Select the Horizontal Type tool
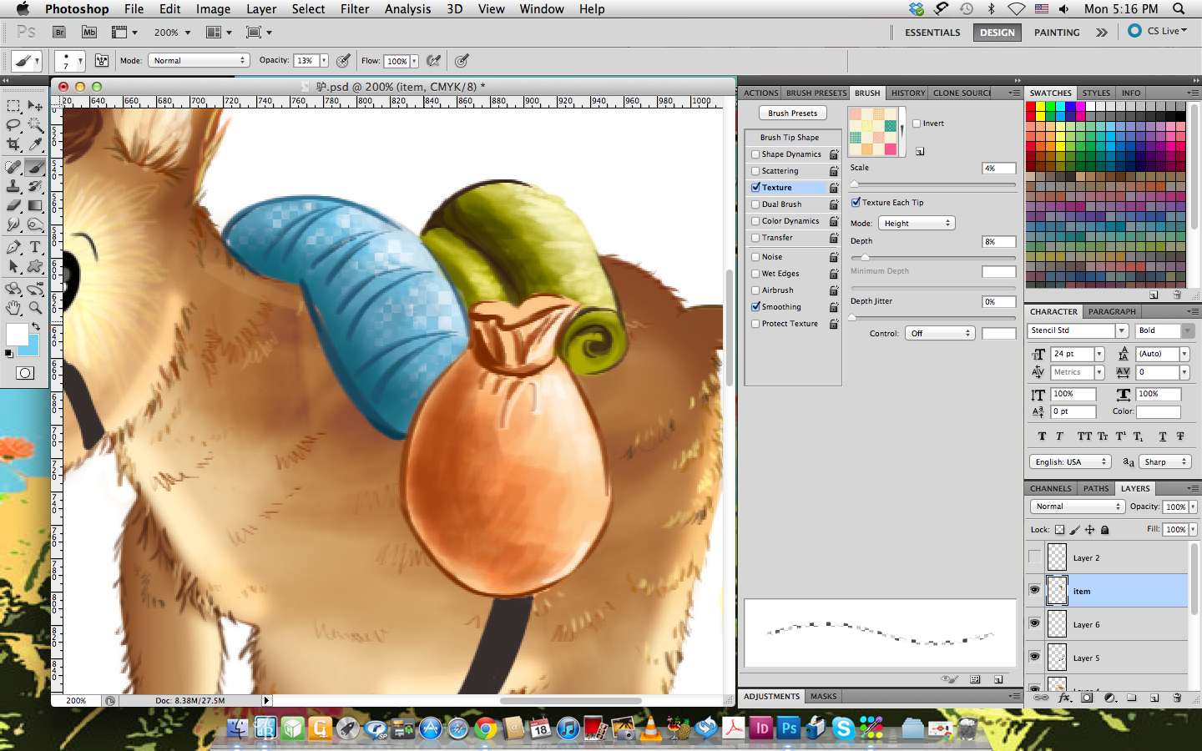The height and width of the screenshot is (751, 1202). point(35,247)
